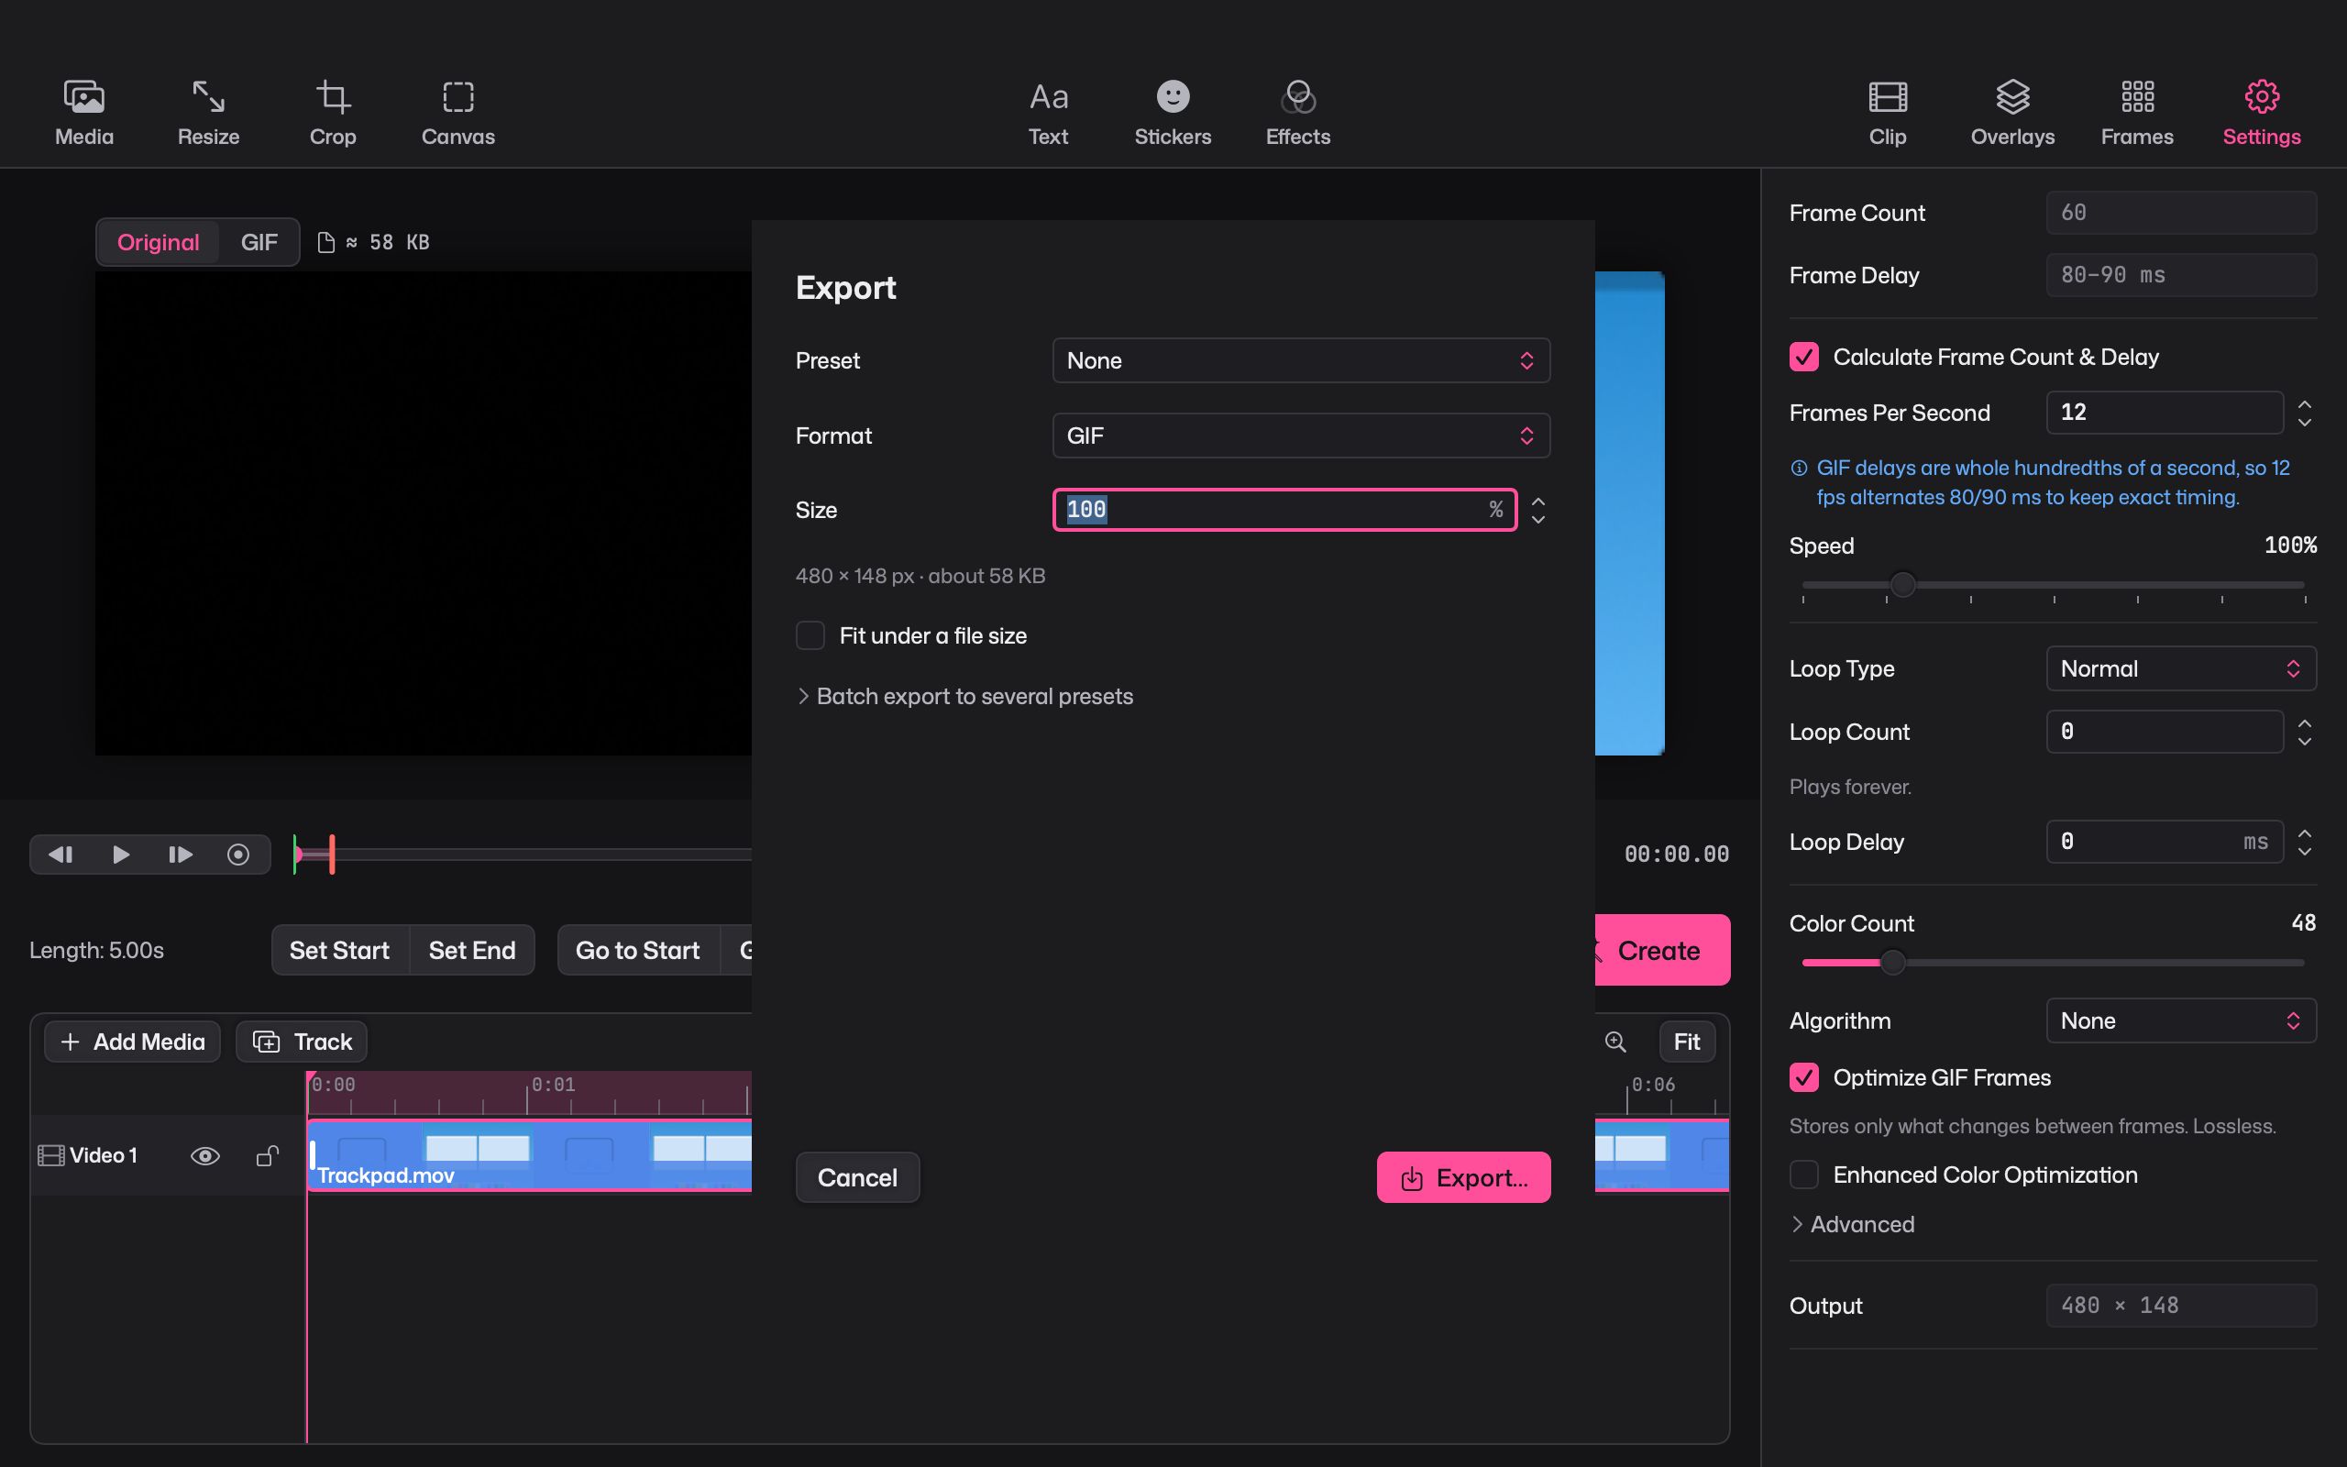Click the timeline zoom magnifier icon
The image size is (2347, 1467).
point(1614,1041)
